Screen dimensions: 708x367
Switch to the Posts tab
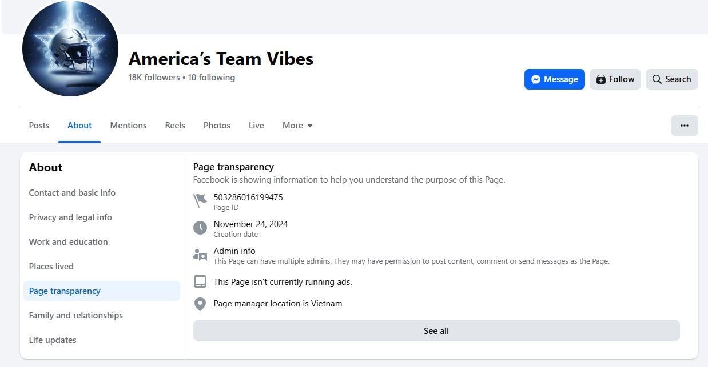click(x=39, y=126)
